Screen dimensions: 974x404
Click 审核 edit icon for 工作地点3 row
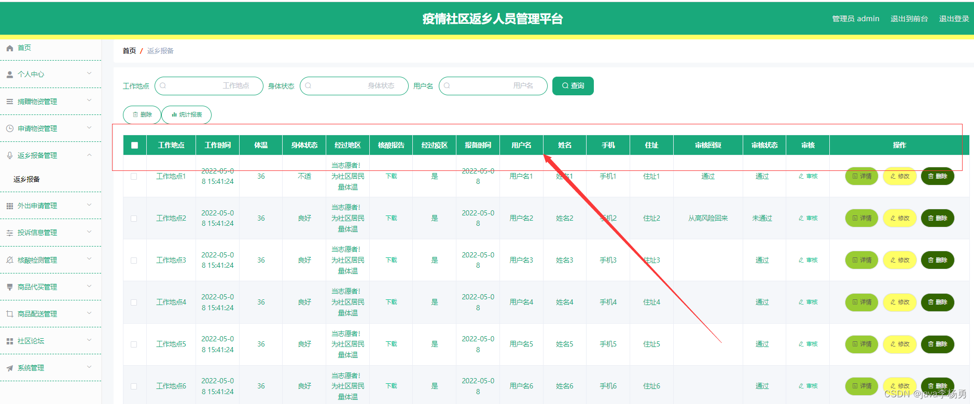click(801, 261)
